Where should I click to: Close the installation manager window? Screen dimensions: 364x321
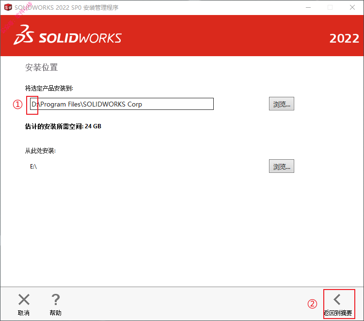coord(352,7)
